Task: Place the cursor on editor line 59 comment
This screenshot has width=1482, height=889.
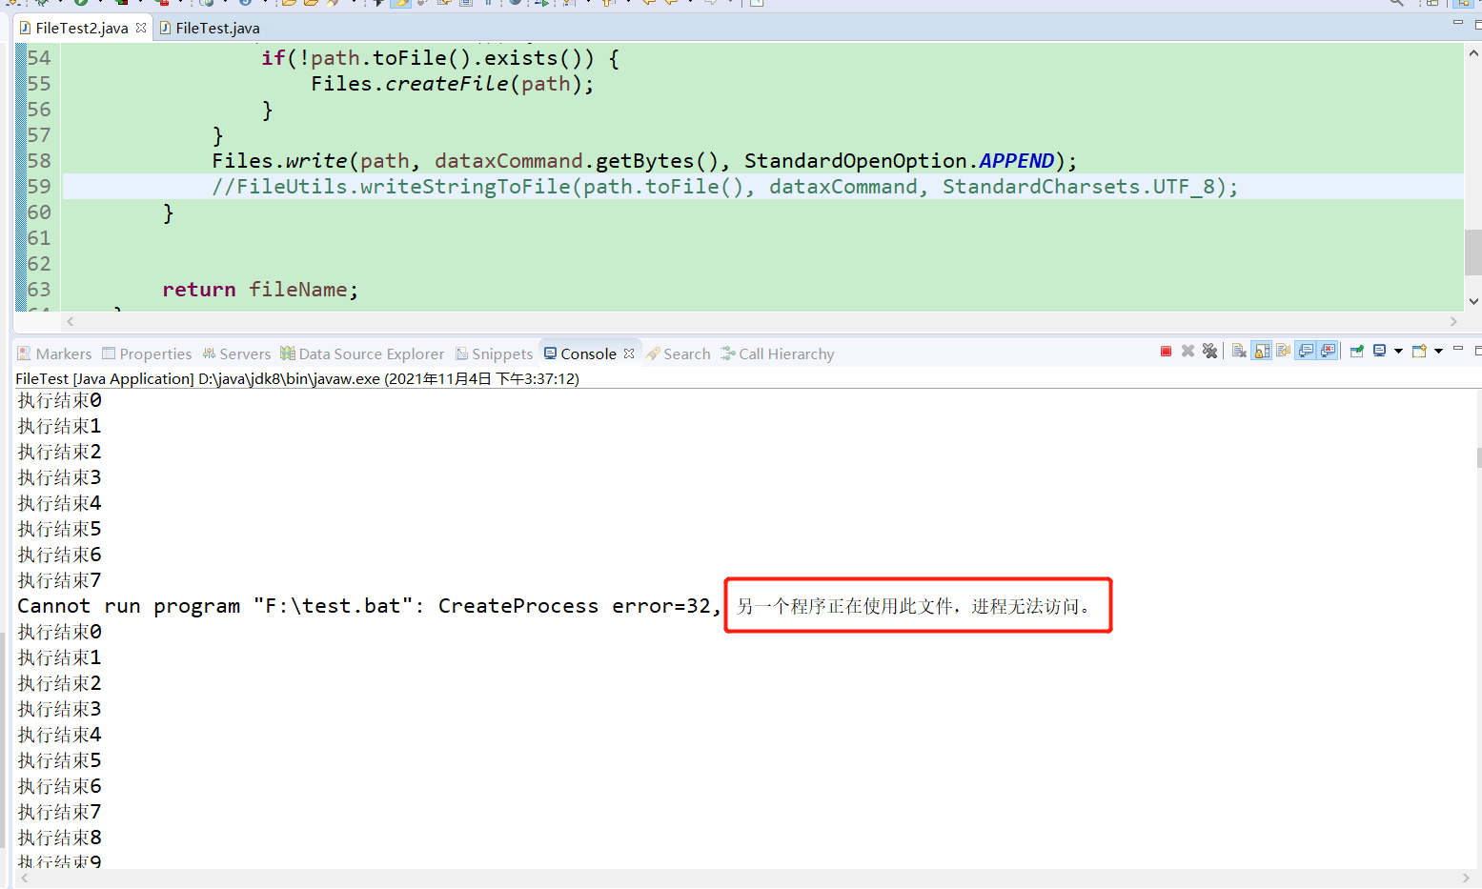Action: (x=724, y=187)
